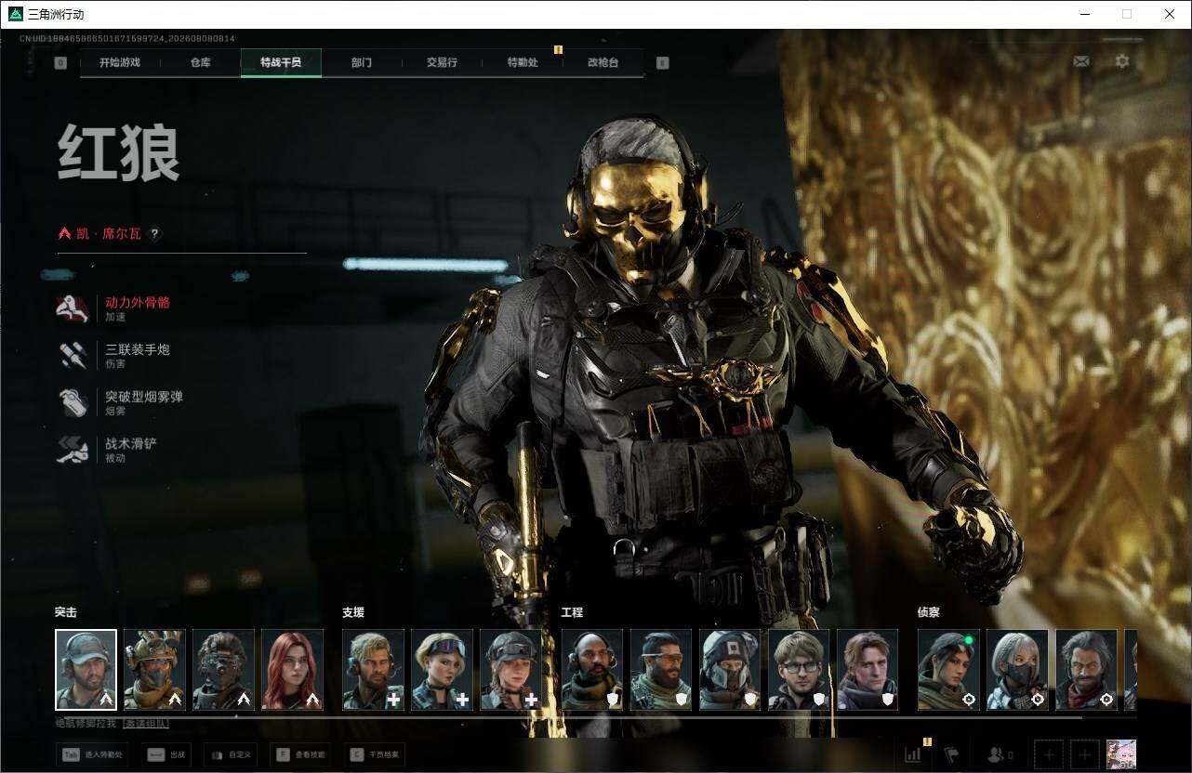The height and width of the screenshot is (773, 1192).
Task: Click the 邀请组队 link
Action: click(x=146, y=723)
